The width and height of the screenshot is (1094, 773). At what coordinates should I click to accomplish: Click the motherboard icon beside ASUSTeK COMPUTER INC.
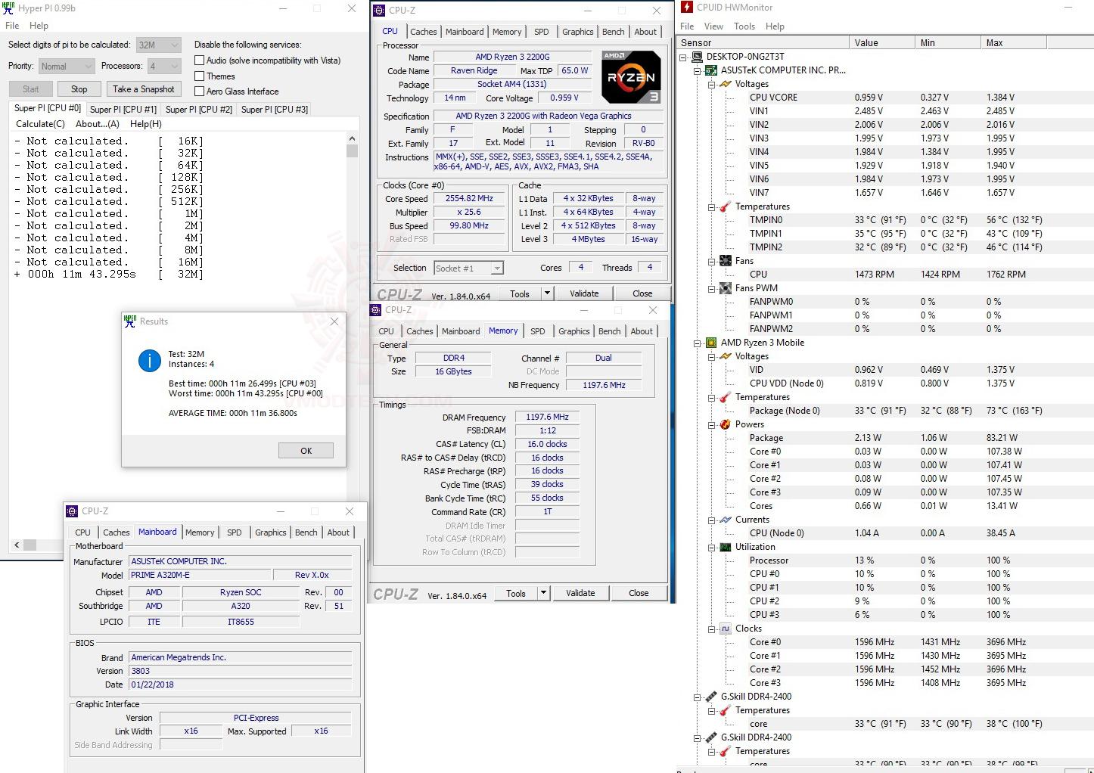point(710,70)
